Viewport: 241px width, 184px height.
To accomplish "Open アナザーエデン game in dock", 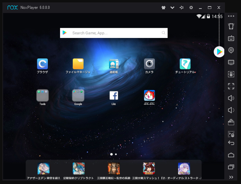I will (43, 169).
